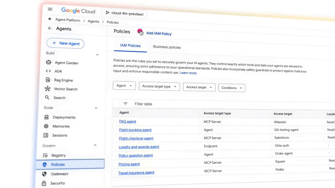The width and height of the screenshot is (335, 188).
Task: Open Security in sidebar
Action: [x=58, y=183]
